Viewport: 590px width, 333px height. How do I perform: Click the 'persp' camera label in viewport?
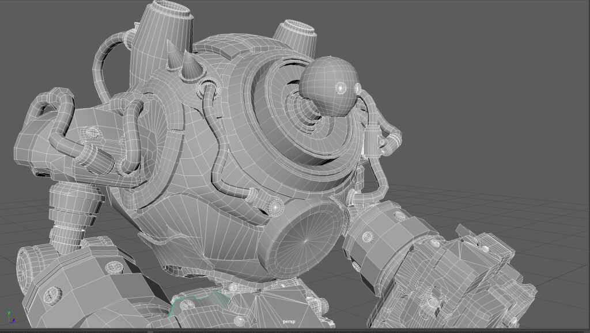click(x=289, y=321)
